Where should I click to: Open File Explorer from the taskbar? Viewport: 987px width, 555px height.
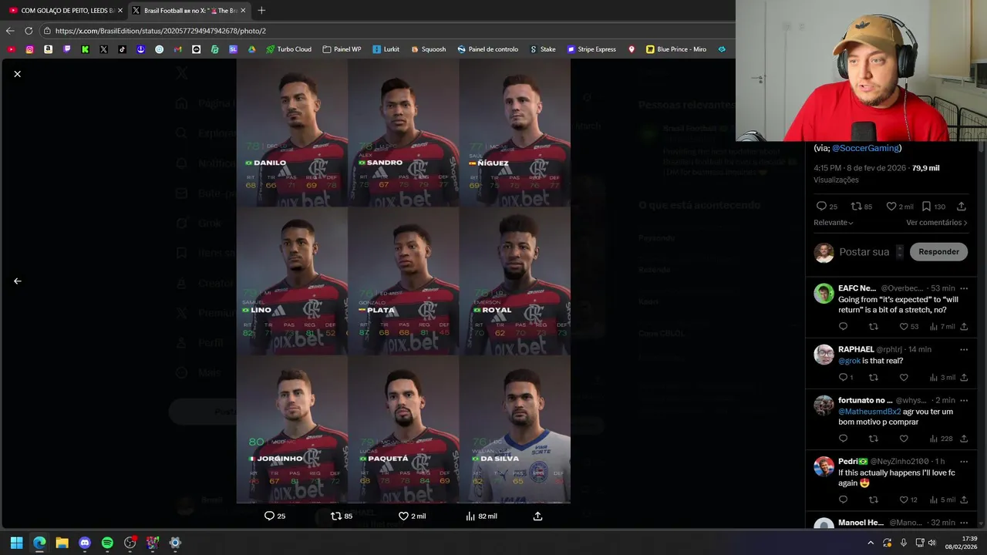pyautogui.click(x=62, y=543)
